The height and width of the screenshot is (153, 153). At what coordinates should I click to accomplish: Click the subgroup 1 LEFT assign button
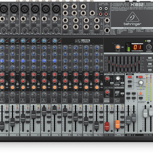coord(128,93)
